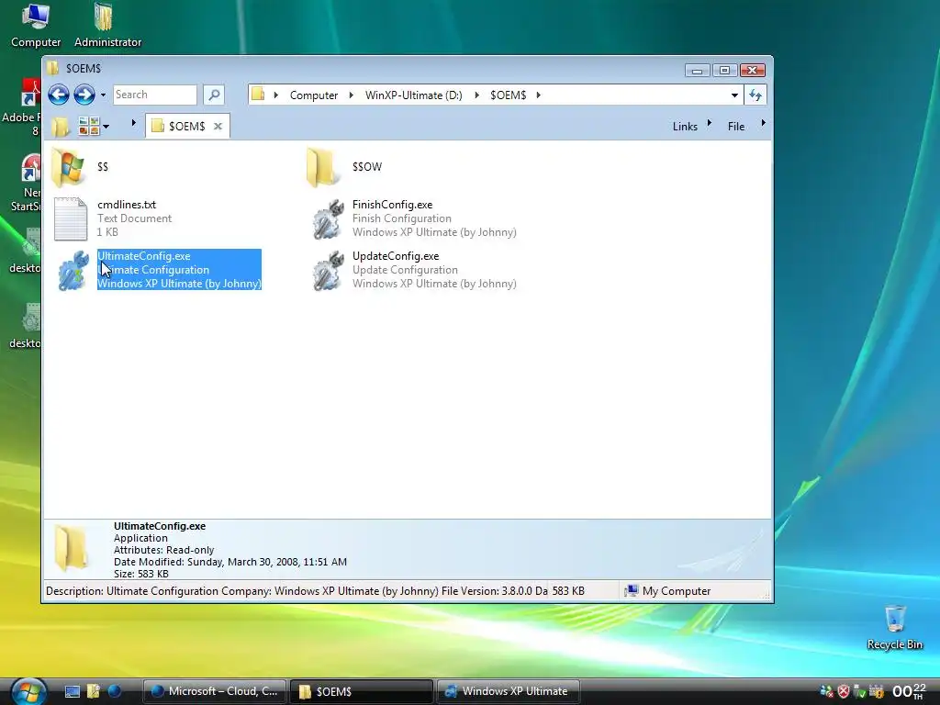The height and width of the screenshot is (705, 940).
Task: Click the $OEM$ window title bar icon
Action: pyautogui.click(x=52, y=68)
